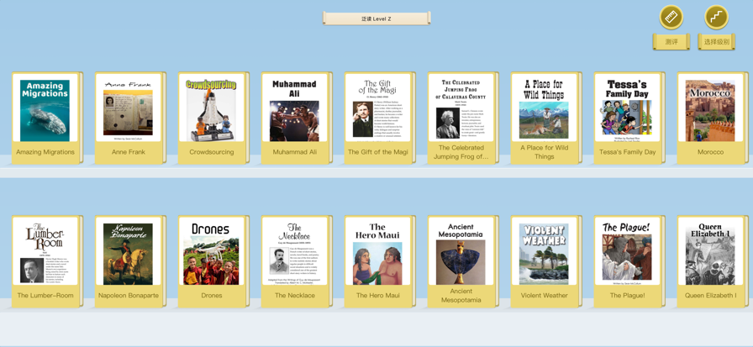Image resolution: width=753 pixels, height=347 pixels.
Task: Click the 'Crowdsourcing' title label
Action: [x=211, y=152]
